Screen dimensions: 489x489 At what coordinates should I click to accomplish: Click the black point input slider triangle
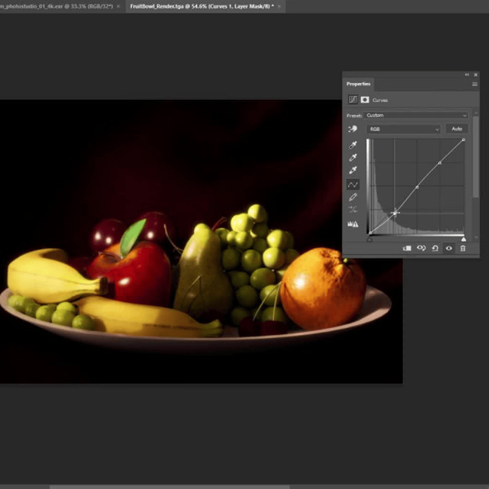coord(369,240)
